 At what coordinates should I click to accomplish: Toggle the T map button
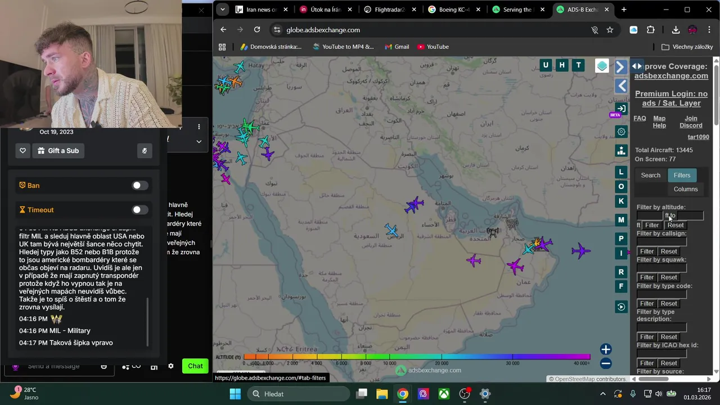[x=578, y=65]
